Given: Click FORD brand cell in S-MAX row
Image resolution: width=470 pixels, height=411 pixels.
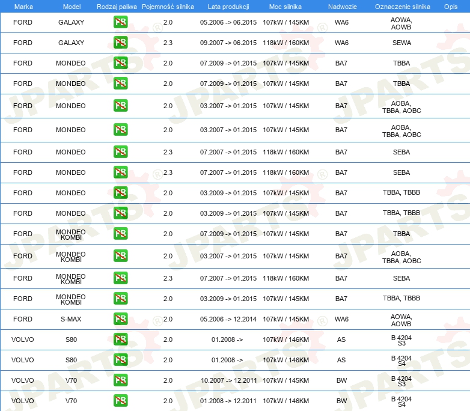Looking at the screenshot, I should pos(22,319).
